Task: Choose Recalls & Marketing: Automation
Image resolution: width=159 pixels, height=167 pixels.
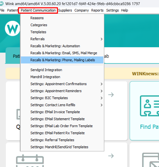Action: point(62,46)
